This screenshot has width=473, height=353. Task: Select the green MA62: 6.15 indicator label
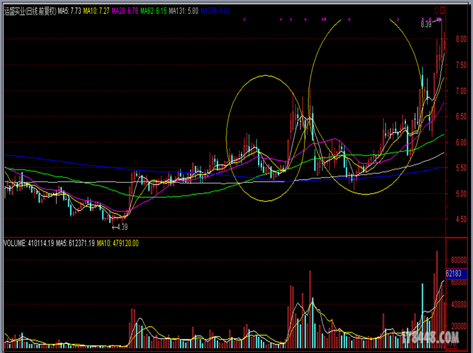(x=153, y=11)
